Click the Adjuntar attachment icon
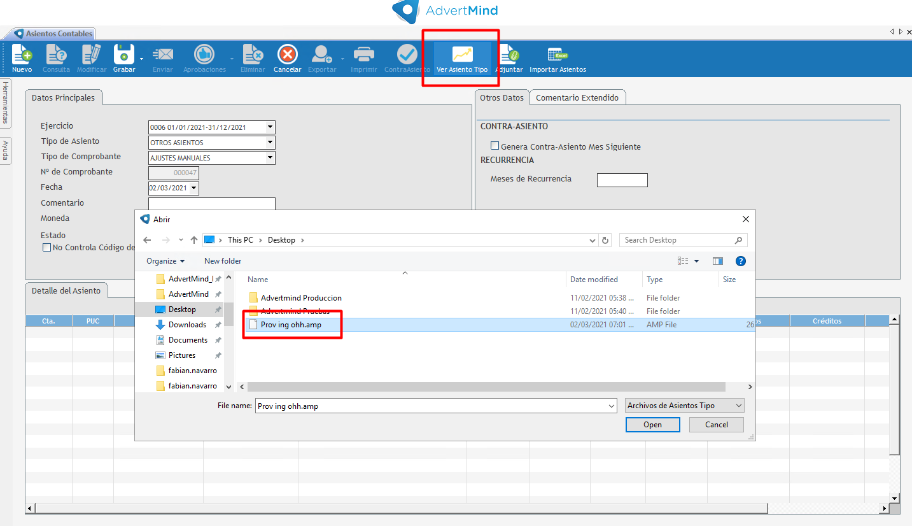Viewport: 912px width, 526px height. pos(509,55)
